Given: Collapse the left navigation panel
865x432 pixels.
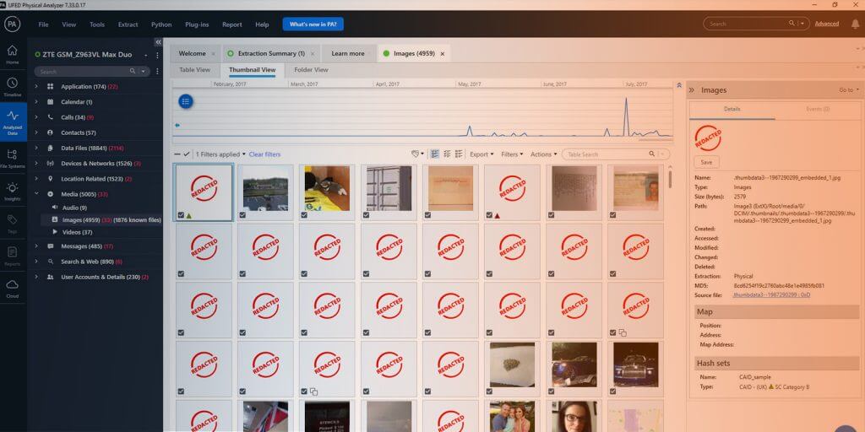Looking at the screenshot, I should [x=158, y=42].
